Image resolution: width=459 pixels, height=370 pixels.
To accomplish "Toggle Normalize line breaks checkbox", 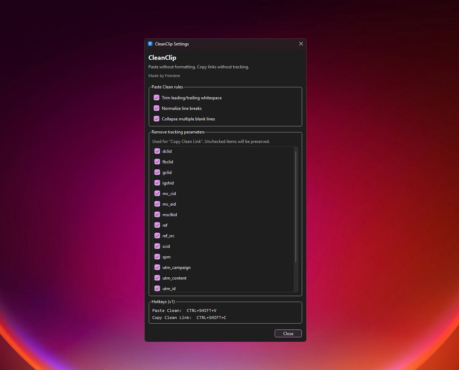I will point(156,108).
